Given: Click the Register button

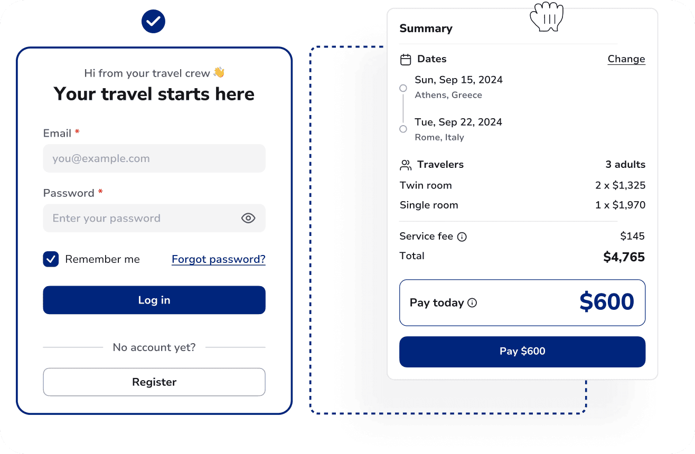Looking at the screenshot, I should pos(154,382).
